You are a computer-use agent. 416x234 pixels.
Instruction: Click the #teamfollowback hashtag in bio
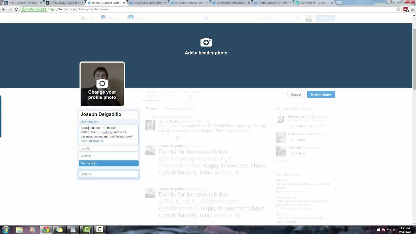pyautogui.click(x=92, y=141)
